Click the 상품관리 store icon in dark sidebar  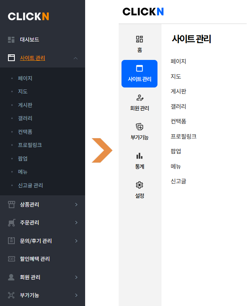[11, 205]
